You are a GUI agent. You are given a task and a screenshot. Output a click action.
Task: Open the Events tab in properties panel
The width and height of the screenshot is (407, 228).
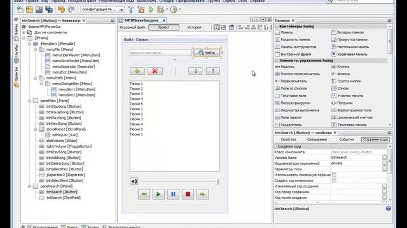(347, 139)
